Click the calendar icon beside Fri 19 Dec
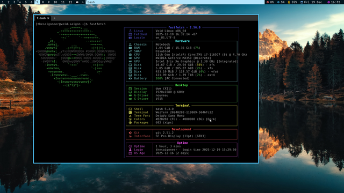This screenshot has height=193, width=344. [302, 2]
